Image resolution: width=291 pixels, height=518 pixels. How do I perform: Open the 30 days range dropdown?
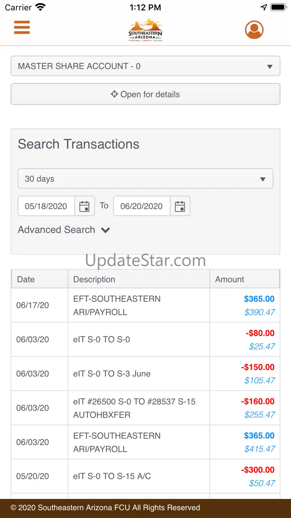tap(145, 179)
